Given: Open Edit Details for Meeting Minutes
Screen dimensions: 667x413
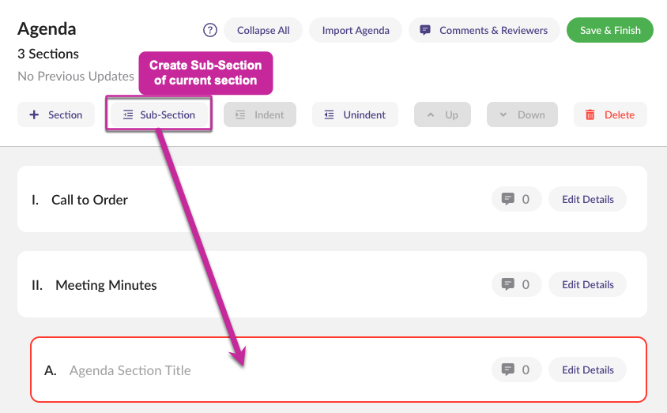Looking at the screenshot, I should tap(587, 284).
